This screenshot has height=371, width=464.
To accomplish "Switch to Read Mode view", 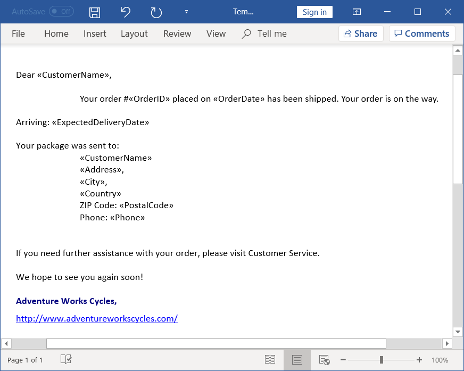I will point(270,360).
